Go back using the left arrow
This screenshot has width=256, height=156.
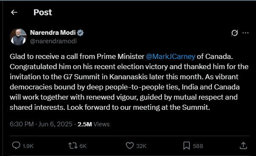click(x=14, y=12)
